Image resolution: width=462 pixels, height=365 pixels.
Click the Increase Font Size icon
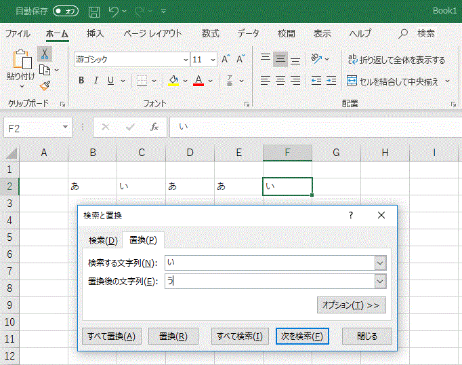226,60
